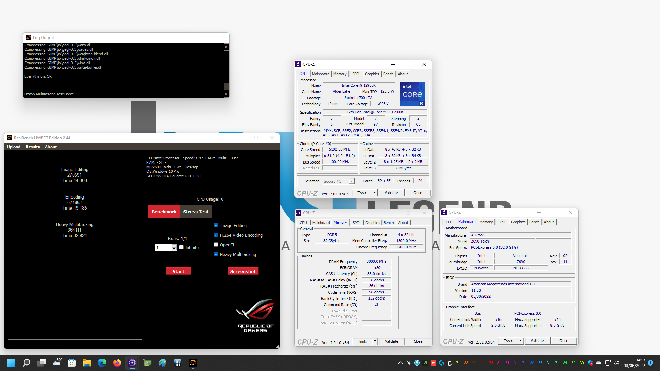The width and height of the screenshot is (660, 371).
Task: Open taskbar Search
Action: pyautogui.click(x=26, y=363)
